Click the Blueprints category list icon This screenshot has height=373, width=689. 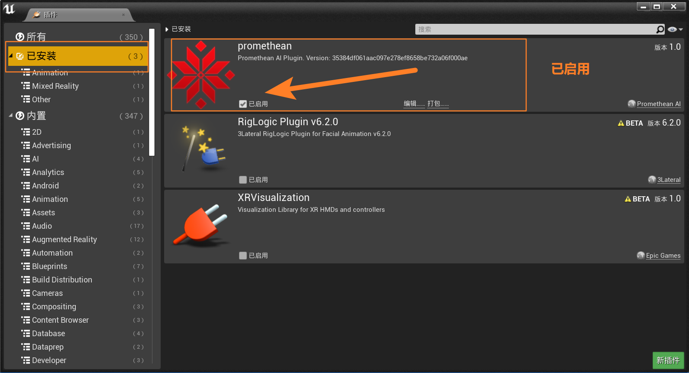pyautogui.click(x=26, y=266)
